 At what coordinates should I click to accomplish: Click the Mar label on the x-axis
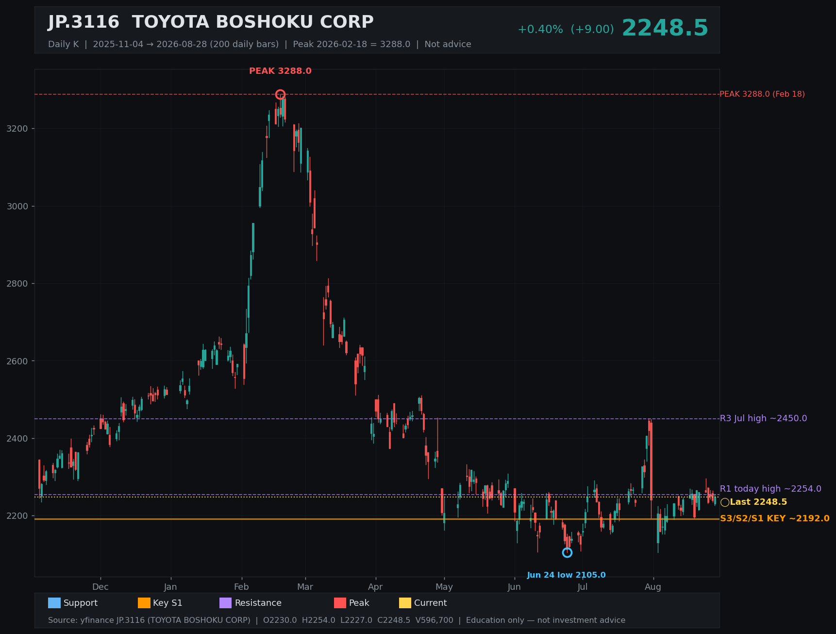(x=305, y=587)
